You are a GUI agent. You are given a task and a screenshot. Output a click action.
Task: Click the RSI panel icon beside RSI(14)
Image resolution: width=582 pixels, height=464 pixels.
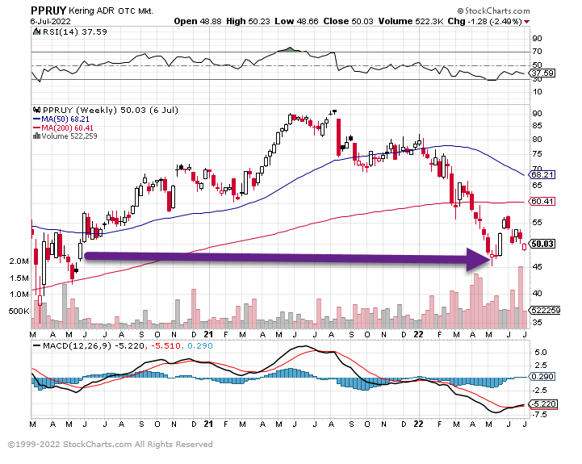click(37, 31)
